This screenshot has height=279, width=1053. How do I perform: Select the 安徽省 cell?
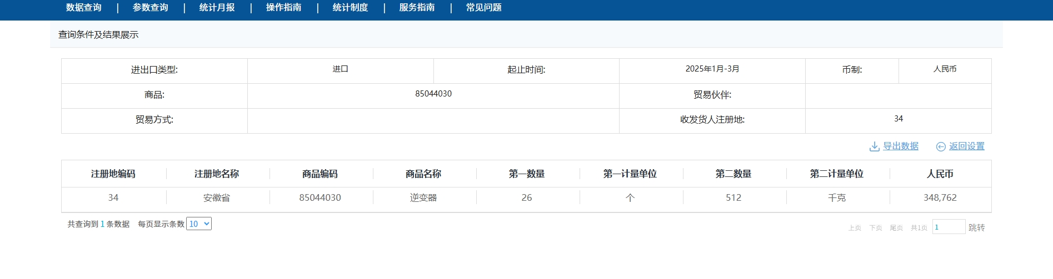(x=217, y=197)
